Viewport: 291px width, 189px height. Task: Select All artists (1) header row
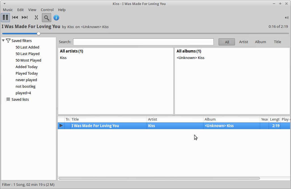pos(115,51)
